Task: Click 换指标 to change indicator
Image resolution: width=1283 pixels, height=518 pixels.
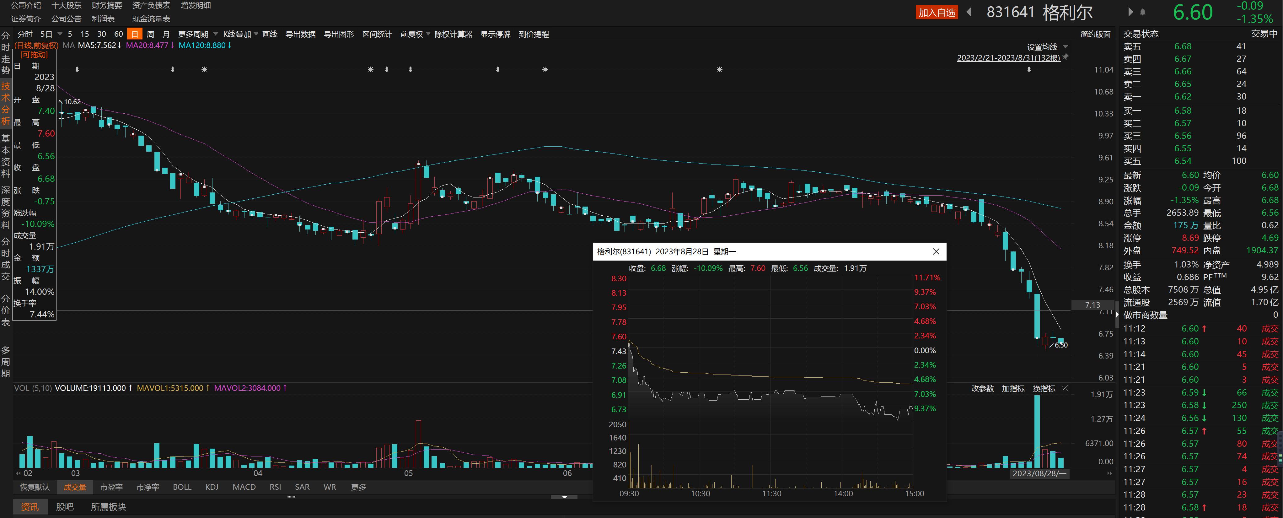Action: coord(1044,388)
